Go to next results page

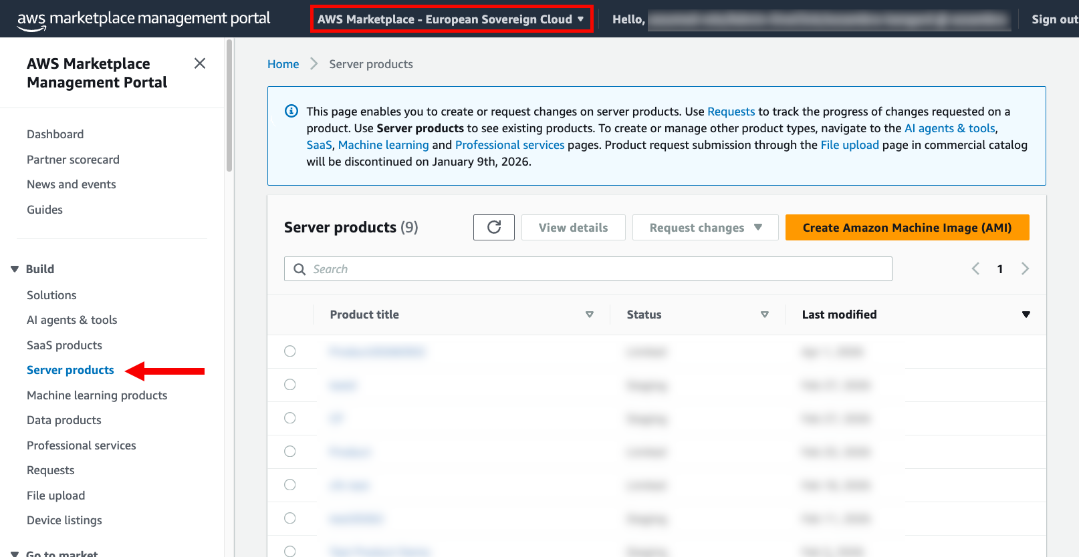point(1025,268)
